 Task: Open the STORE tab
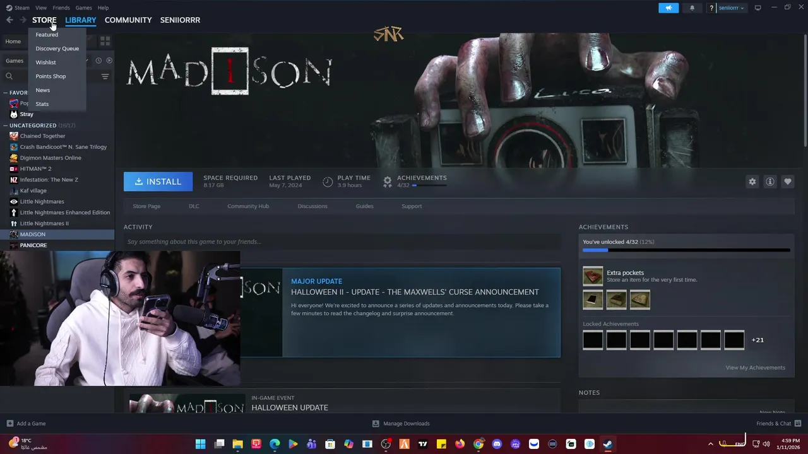coord(44,20)
